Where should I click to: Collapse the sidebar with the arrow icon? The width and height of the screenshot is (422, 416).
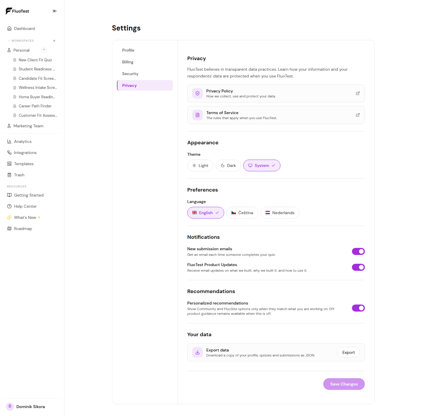coord(55,11)
